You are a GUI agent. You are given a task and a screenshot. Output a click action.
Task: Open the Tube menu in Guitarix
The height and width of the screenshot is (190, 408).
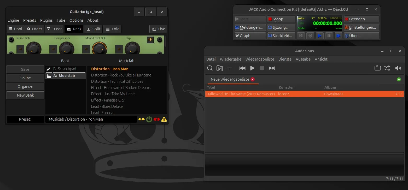[x=61, y=20]
